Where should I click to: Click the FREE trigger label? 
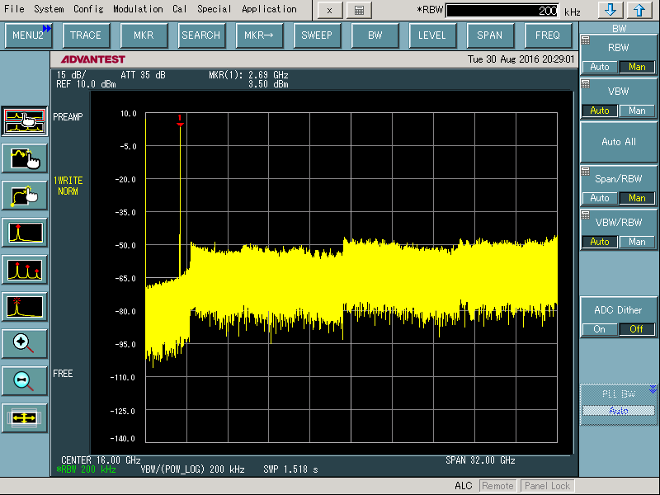click(63, 374)
